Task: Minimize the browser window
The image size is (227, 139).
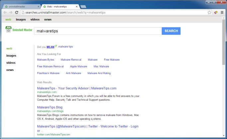Action: click(209, 2)
